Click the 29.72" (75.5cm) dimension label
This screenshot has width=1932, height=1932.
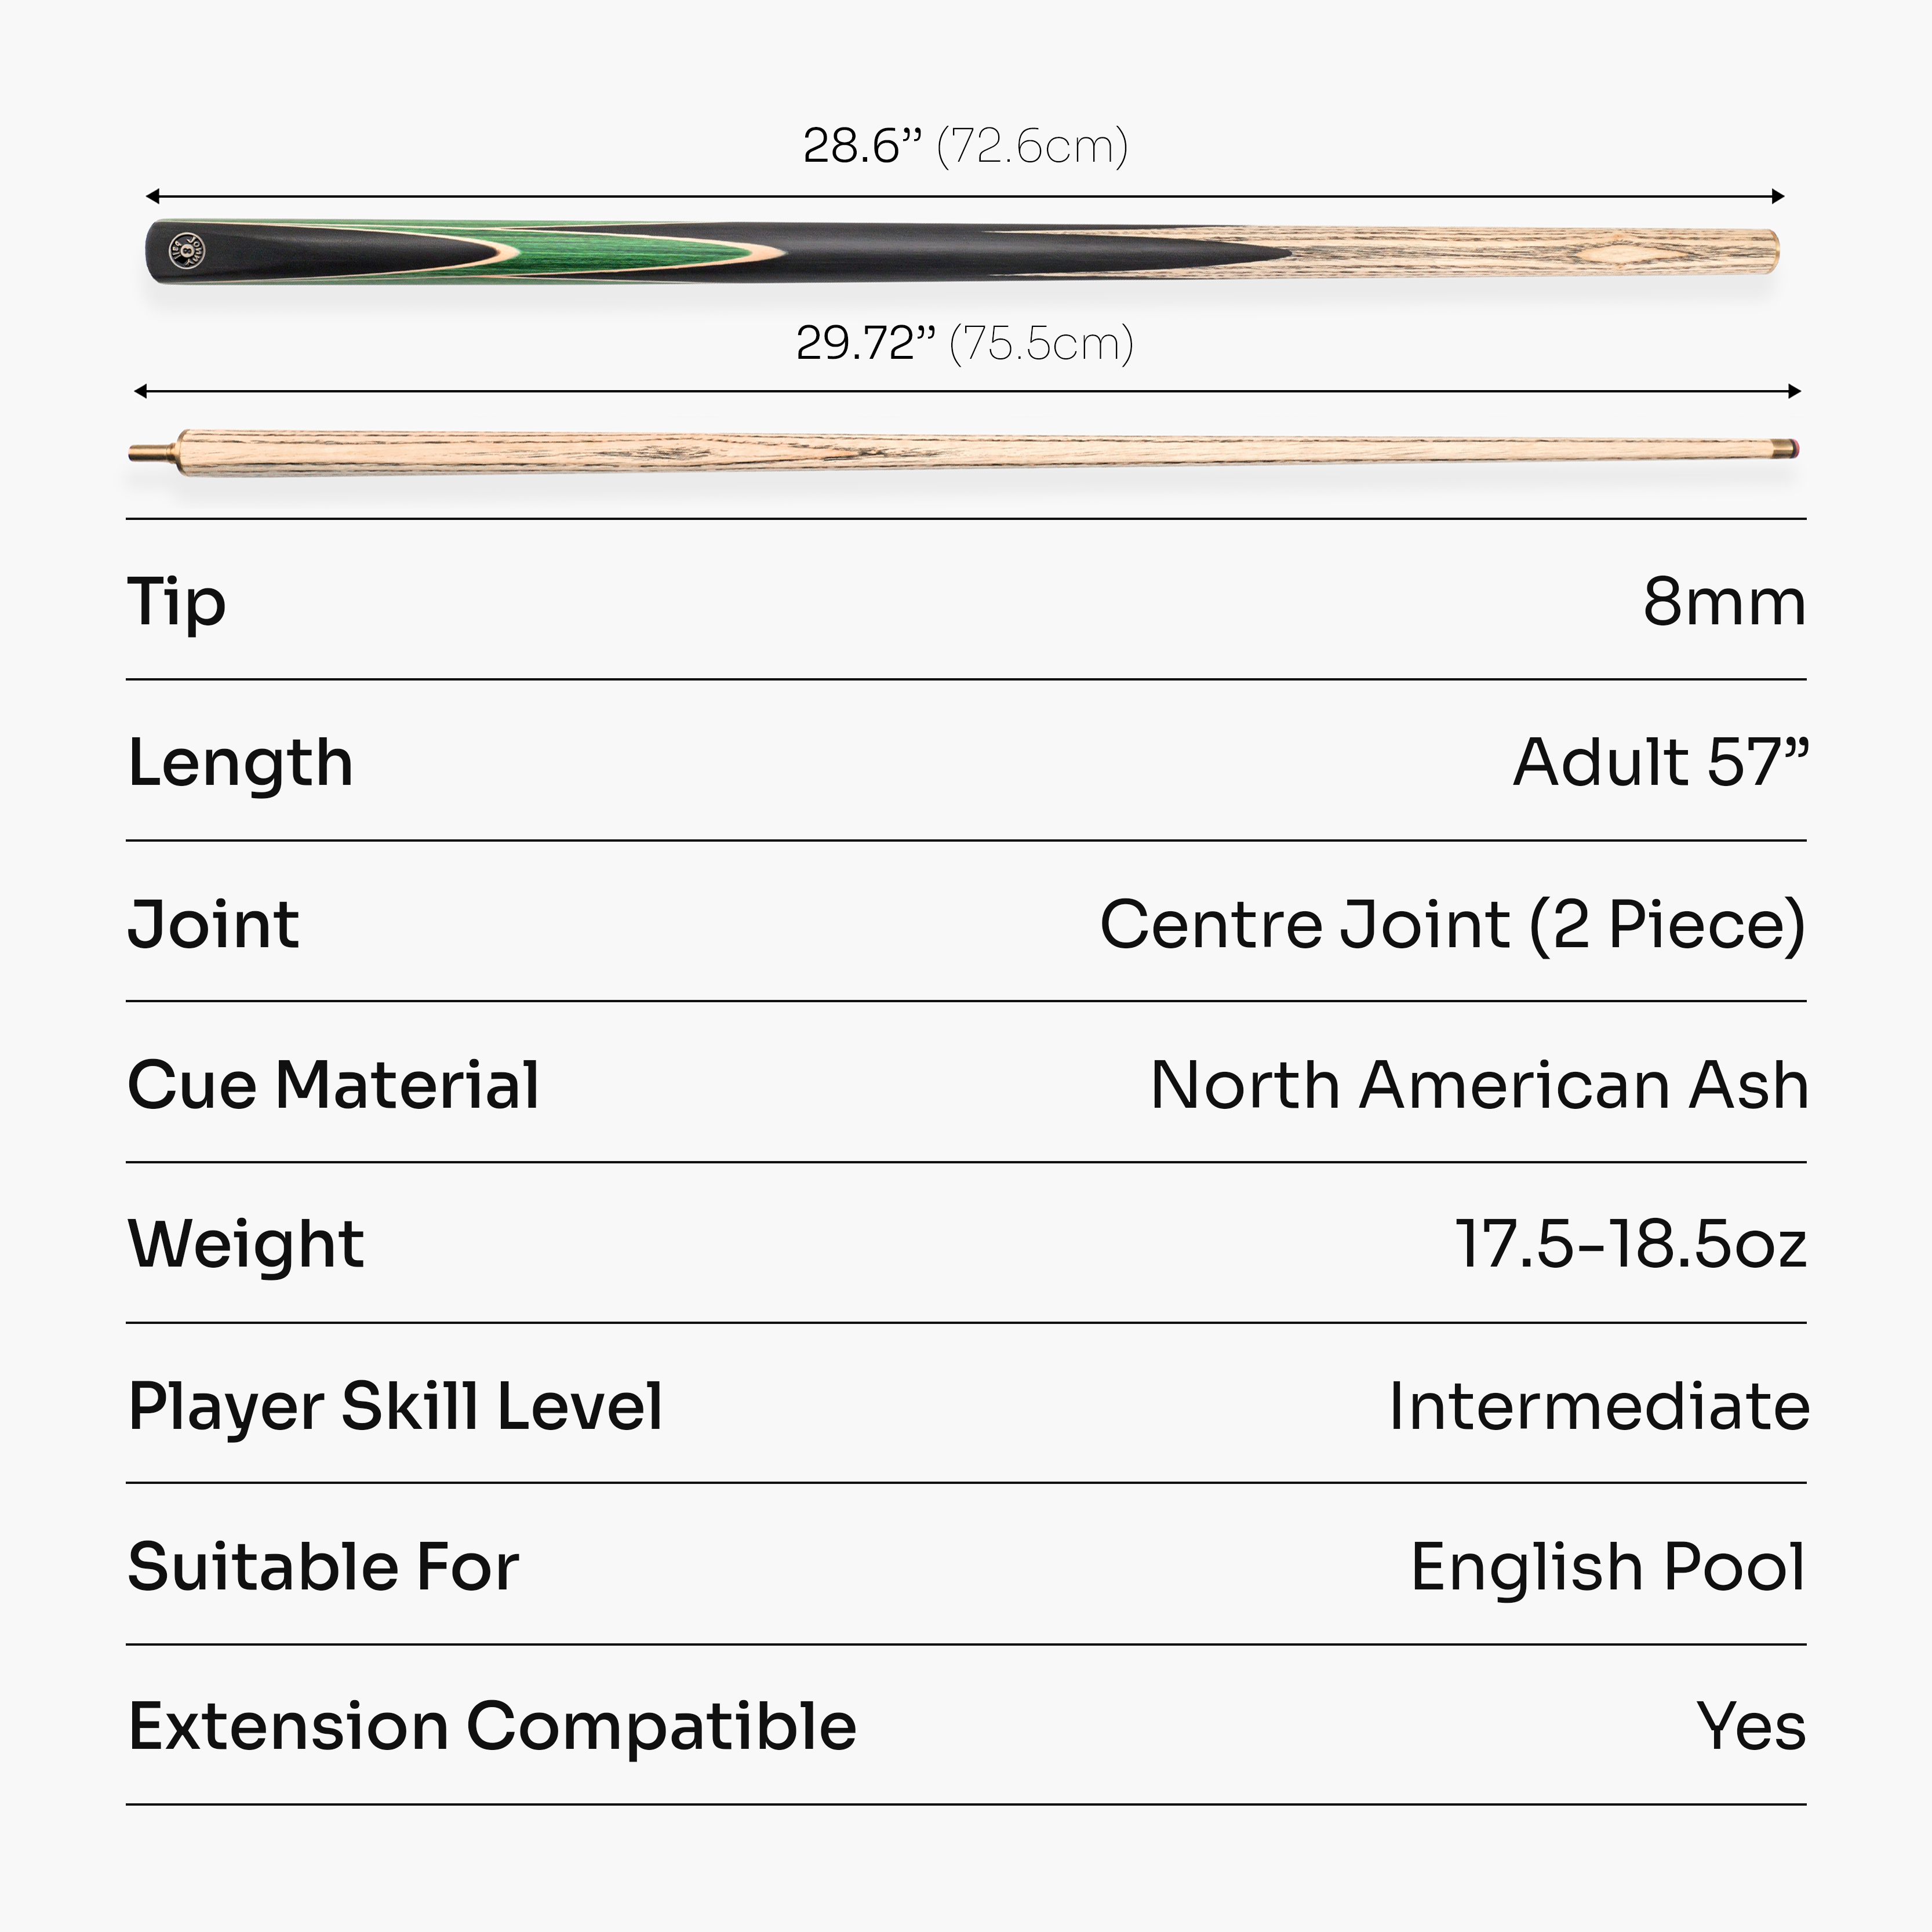tap(965, 343)
